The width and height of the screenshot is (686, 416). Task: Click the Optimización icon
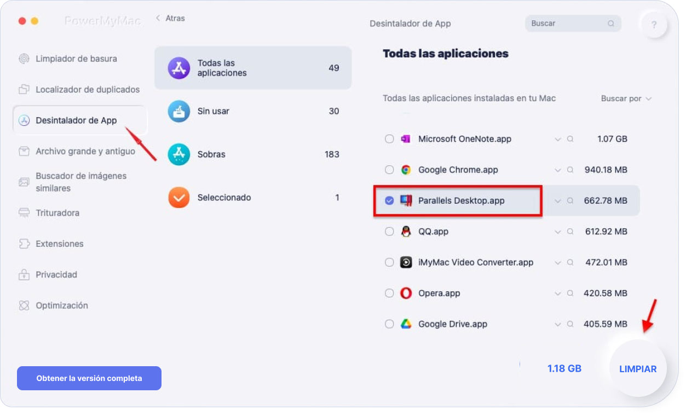click(x=24, y=305)
